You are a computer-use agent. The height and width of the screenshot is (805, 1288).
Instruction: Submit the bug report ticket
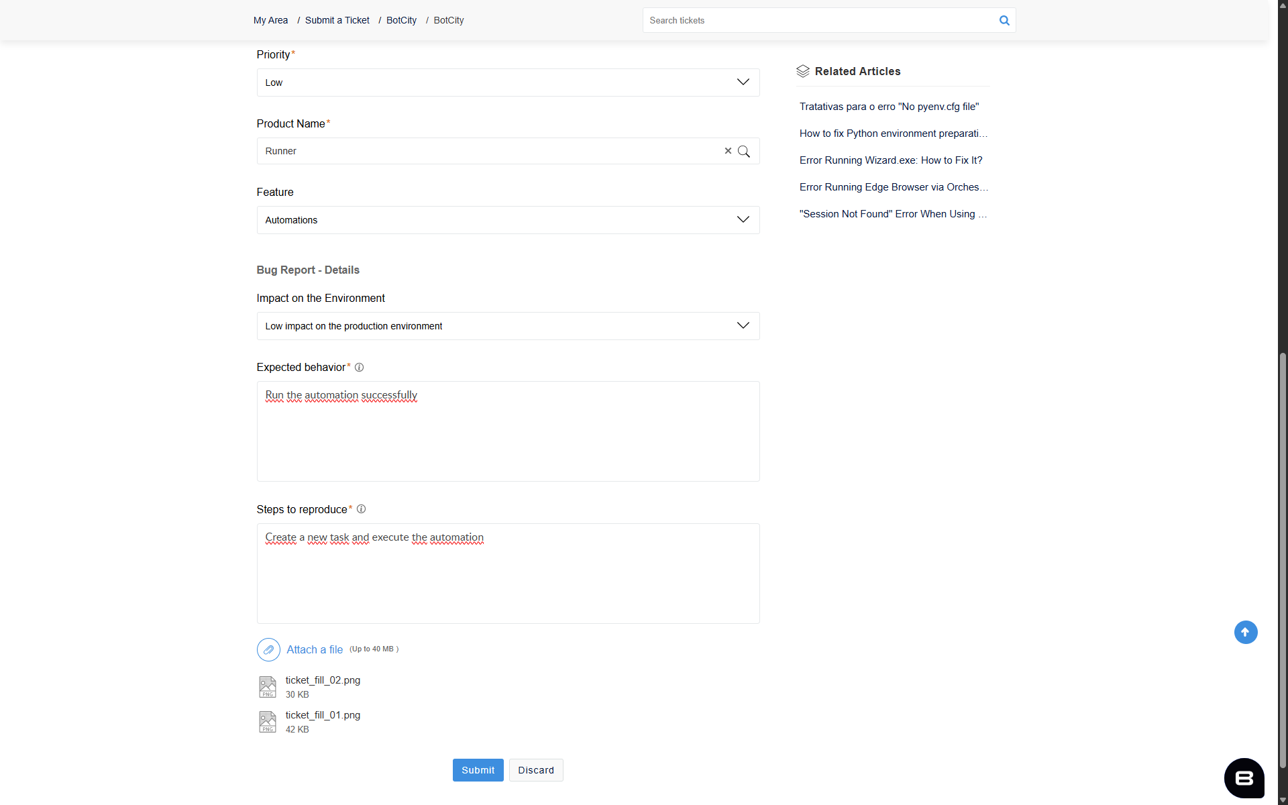[x=478, y=770]
